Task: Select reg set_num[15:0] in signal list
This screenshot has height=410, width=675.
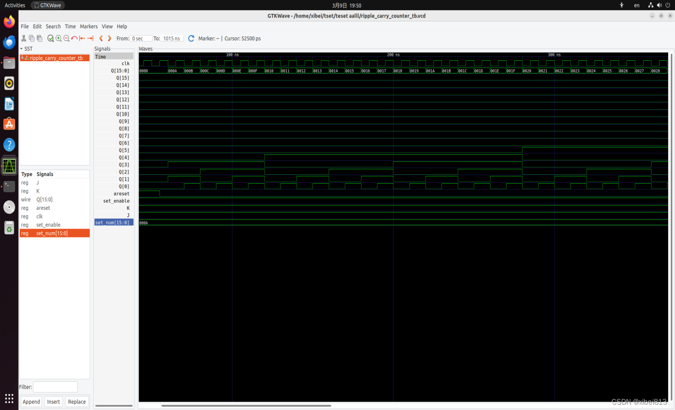Action: click(x=54, y=233)
